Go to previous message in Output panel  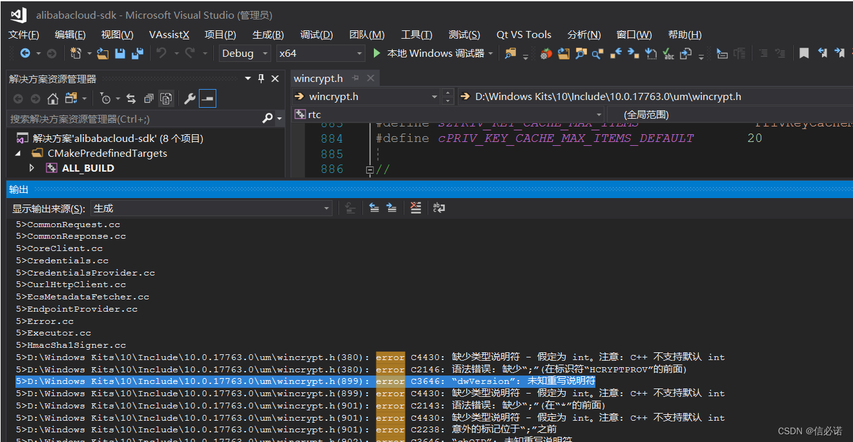[x=374, y=208]
